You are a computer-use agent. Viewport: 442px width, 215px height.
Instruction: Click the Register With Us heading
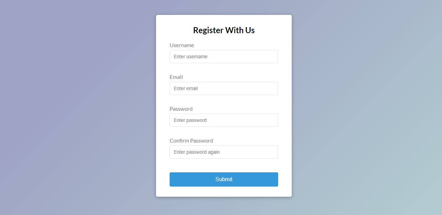(x=224, y=30)
